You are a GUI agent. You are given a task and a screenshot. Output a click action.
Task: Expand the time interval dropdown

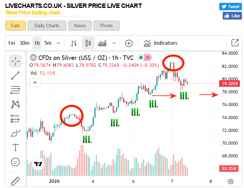click(58, 43)
